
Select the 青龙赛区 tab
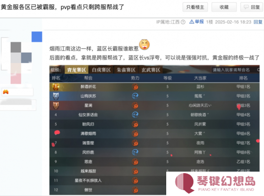click(77, 70)
